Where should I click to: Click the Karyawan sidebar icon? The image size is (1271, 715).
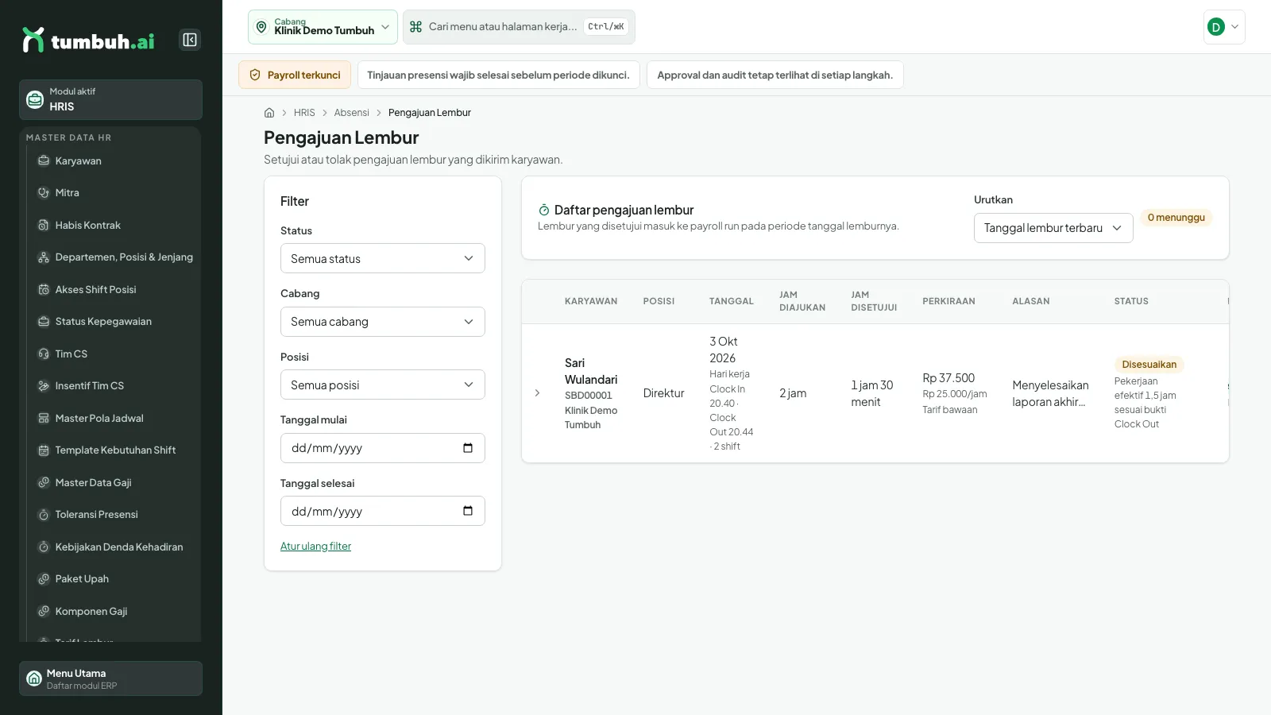[x=44, y=160]
